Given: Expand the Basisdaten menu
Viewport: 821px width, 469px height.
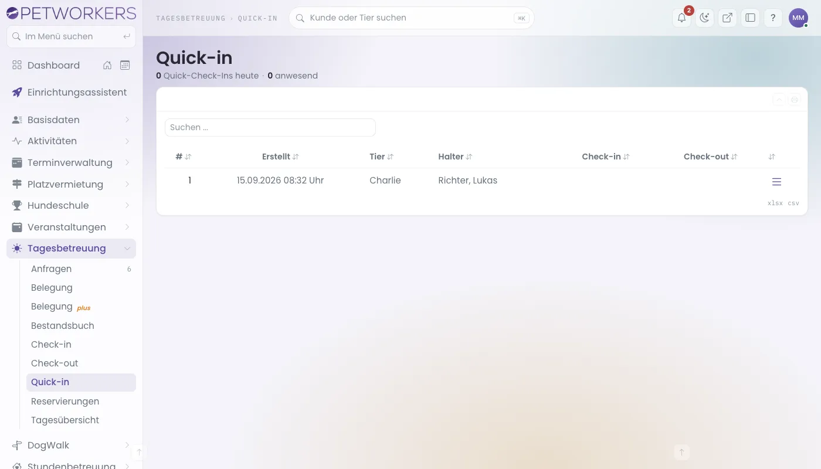Looking at the screenshot, I should [71, 120].
